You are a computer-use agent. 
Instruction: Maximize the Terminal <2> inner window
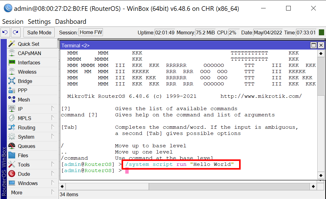click(314, 45)
